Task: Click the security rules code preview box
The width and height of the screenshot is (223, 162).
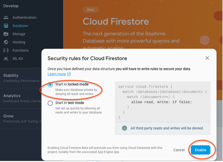Action: (x=163, y=102)
